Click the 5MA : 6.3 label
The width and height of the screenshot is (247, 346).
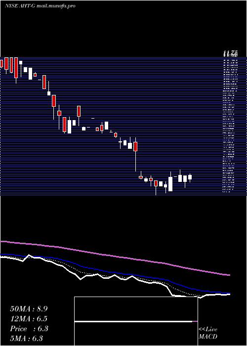tap(27, 338)
